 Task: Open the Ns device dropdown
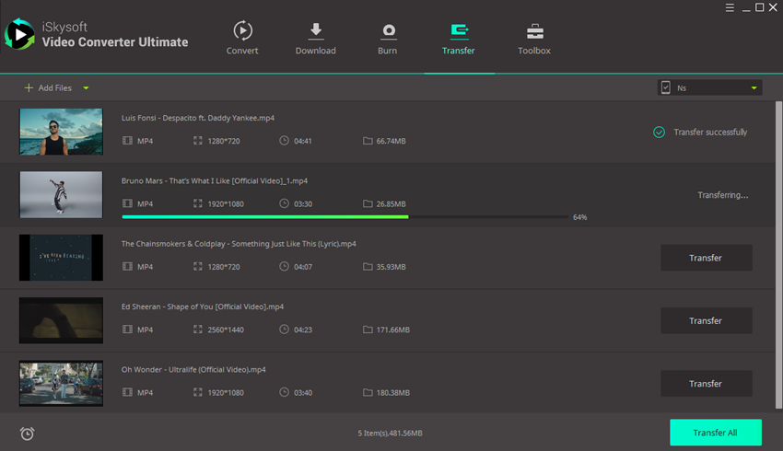tap(754, 88)
